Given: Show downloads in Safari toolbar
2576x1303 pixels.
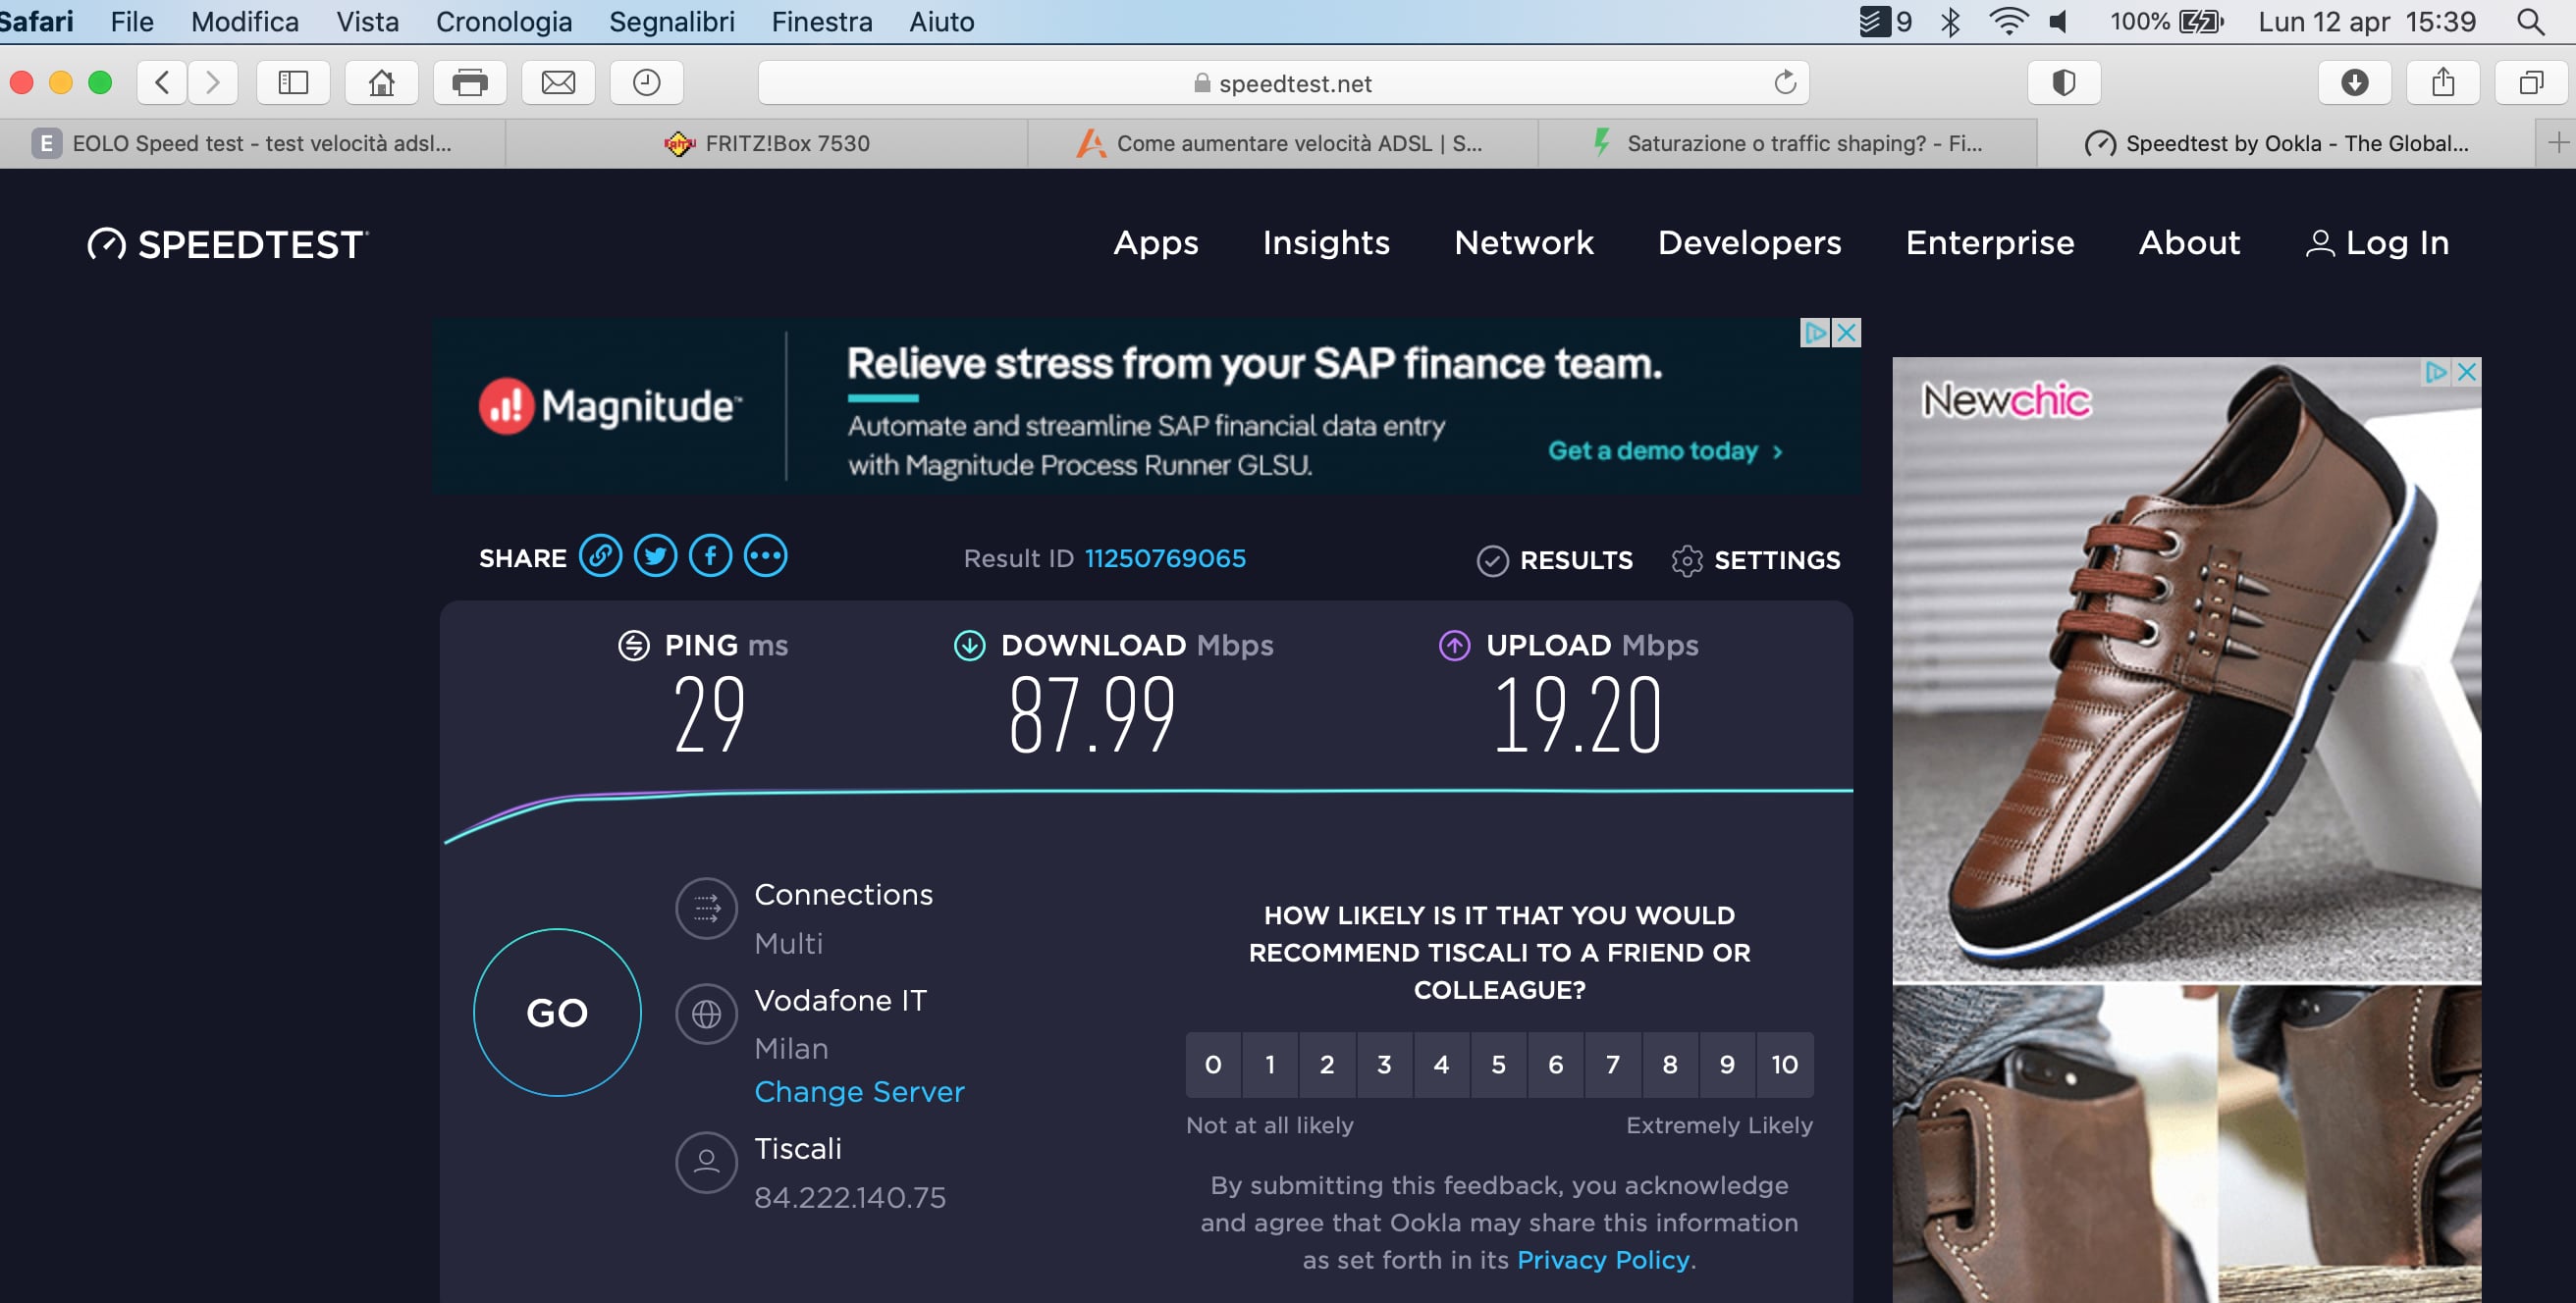Looking at the screenshot, I should (2354, 82).
